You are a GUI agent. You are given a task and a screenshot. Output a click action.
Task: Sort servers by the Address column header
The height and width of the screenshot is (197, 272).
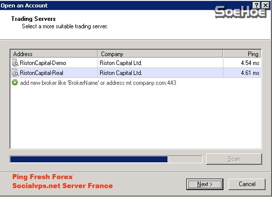54,54
